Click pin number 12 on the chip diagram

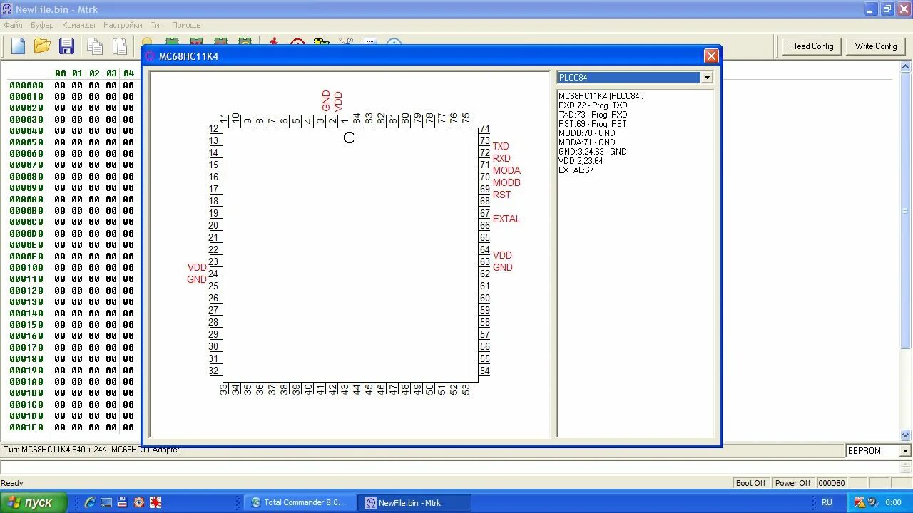pyautogui.click(x=214, y=129)
